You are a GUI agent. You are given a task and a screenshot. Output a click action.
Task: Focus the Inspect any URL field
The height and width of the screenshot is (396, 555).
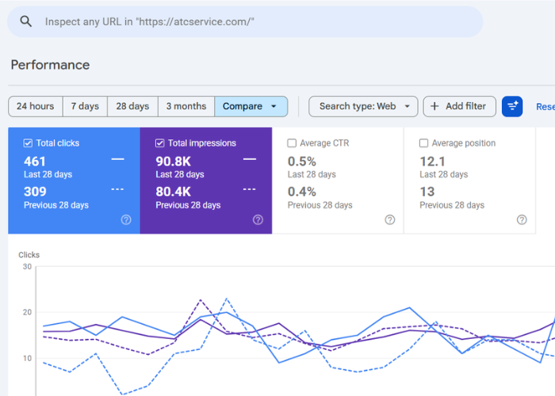245,21
